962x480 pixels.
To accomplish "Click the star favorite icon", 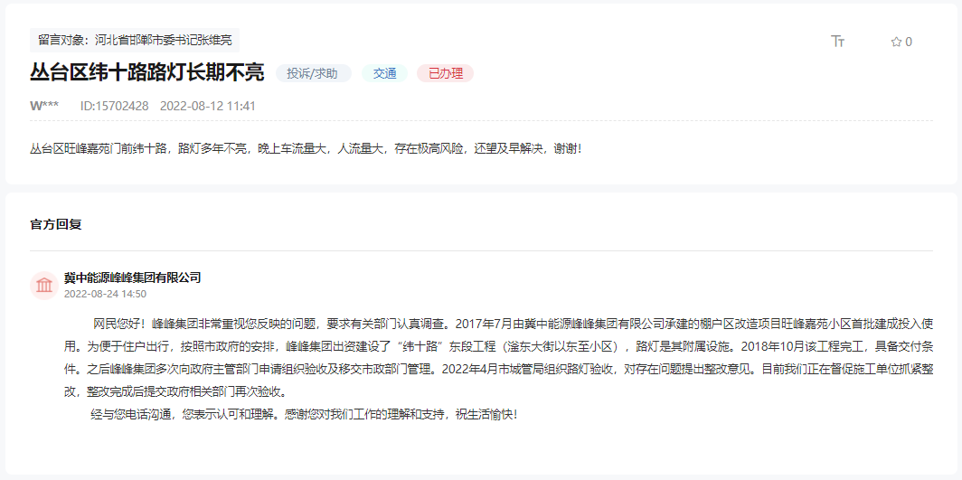I will coord(896,42).
